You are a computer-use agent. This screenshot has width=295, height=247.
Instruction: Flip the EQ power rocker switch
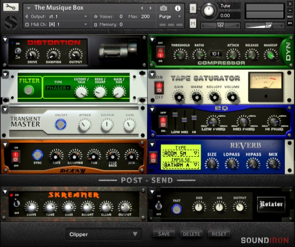pyautogui.click(x=163, y=122)
